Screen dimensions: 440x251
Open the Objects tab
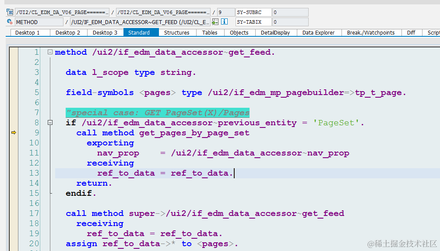239,32
